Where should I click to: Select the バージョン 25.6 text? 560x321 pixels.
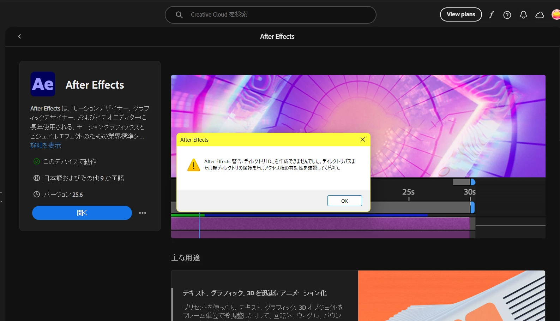(x=63, y=195)
